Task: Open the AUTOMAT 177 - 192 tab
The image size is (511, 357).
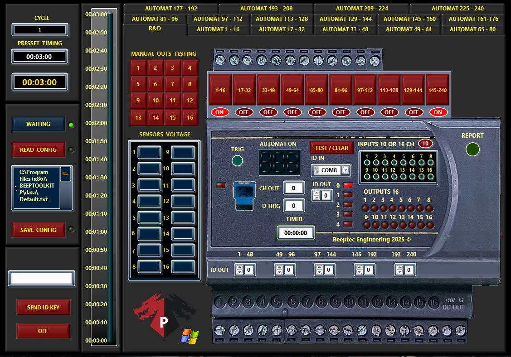Action: [171, 9]
